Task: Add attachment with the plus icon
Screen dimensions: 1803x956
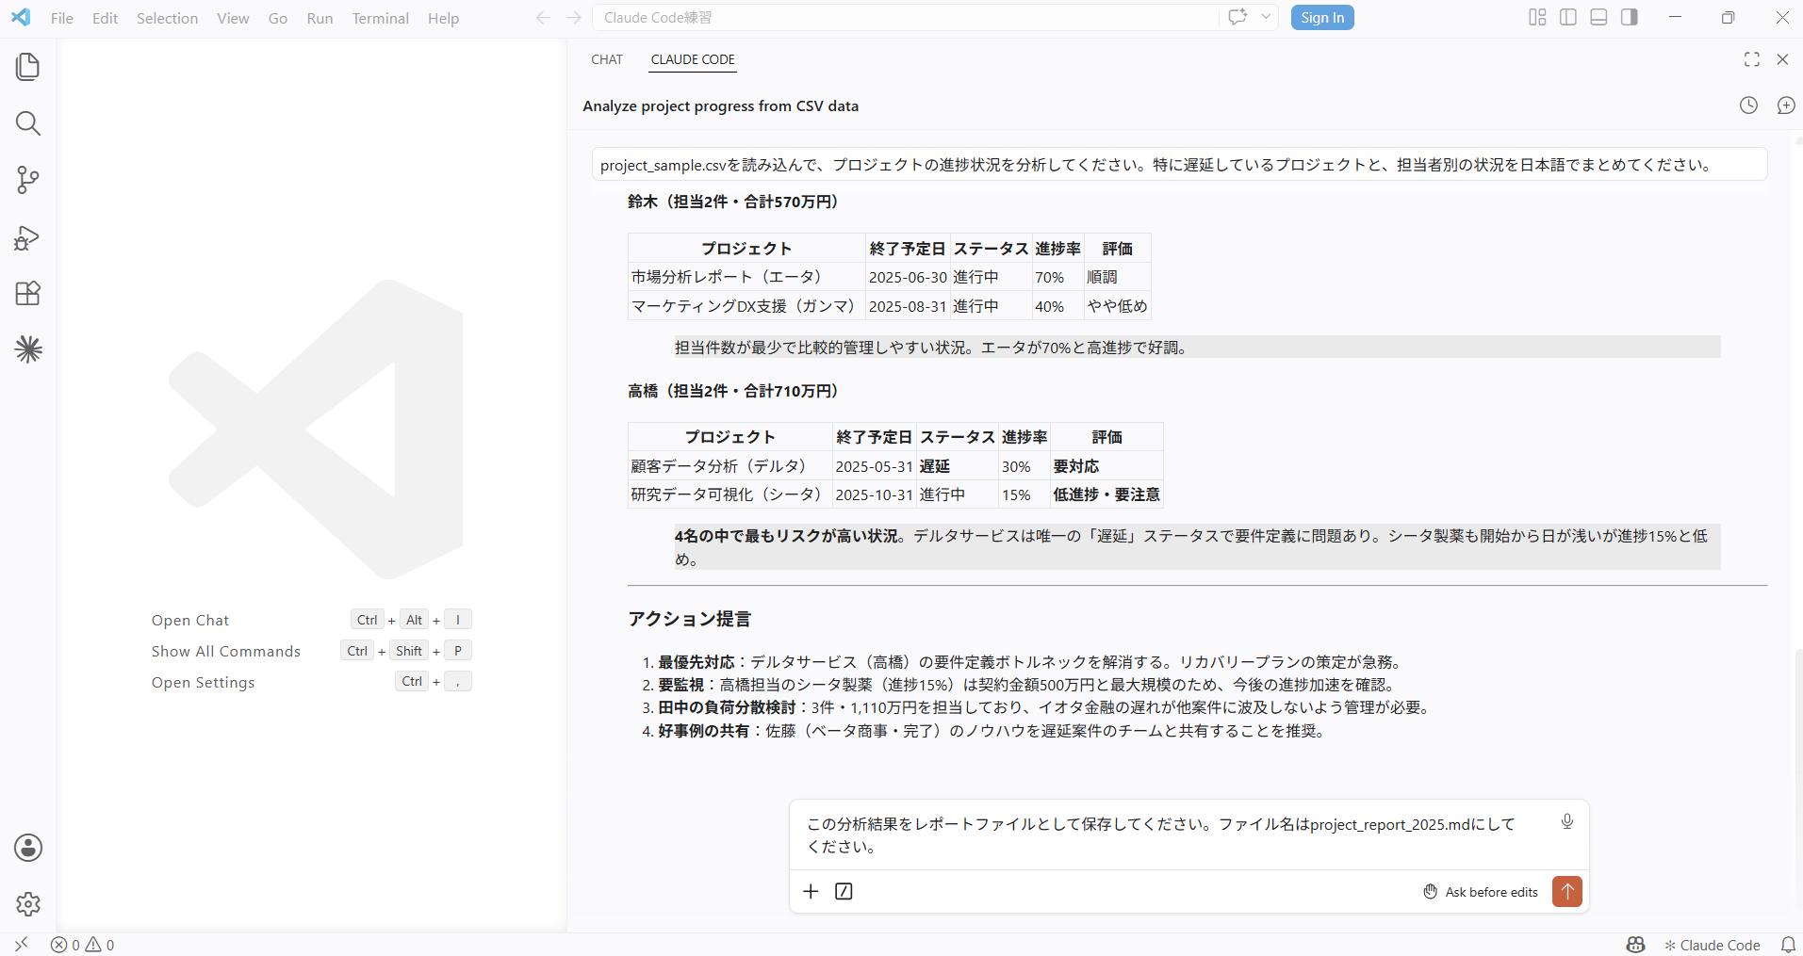Action: pos(811,891)
